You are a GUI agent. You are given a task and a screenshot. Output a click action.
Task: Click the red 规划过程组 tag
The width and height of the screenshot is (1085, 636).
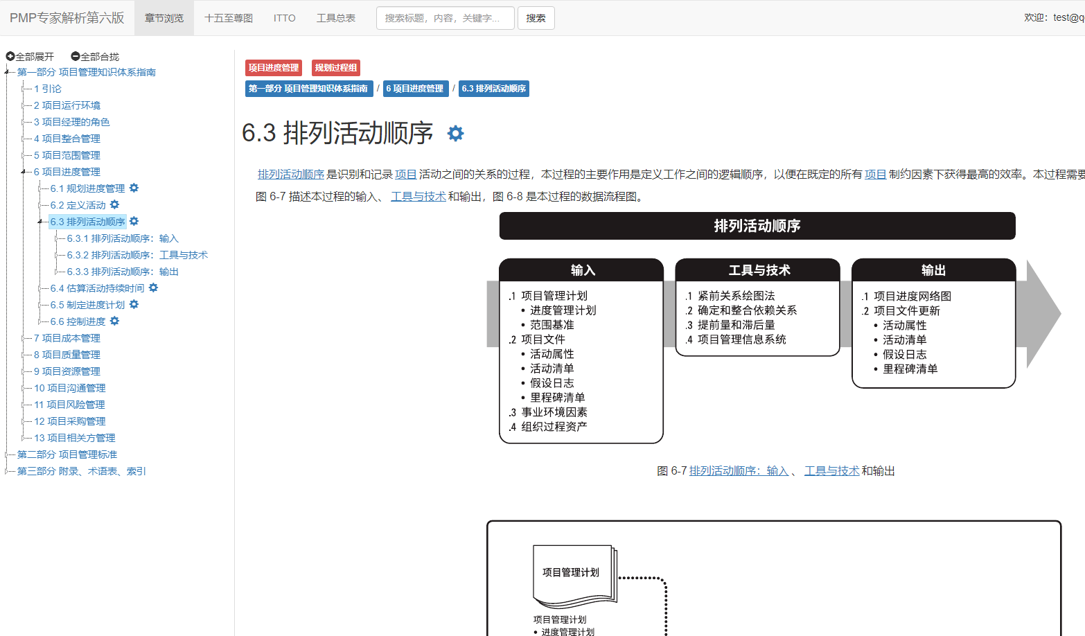click(x=336, y=68)
